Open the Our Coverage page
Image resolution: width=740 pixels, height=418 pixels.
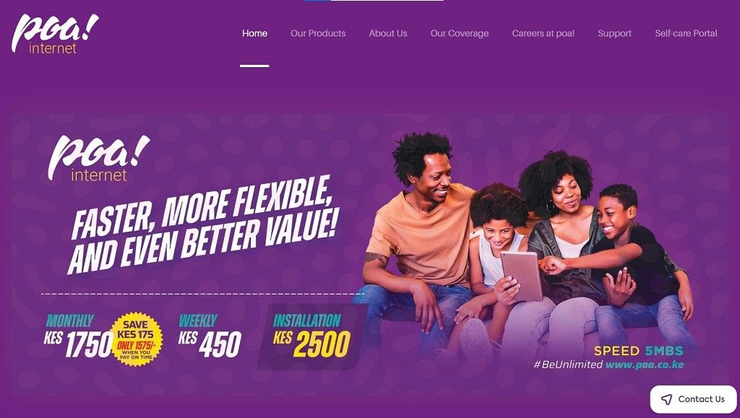point(460,33)
